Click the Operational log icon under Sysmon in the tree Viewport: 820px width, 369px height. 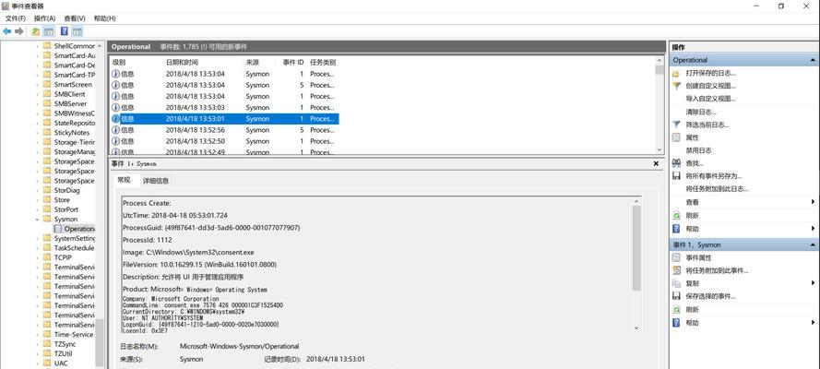[x=58, y=229]
